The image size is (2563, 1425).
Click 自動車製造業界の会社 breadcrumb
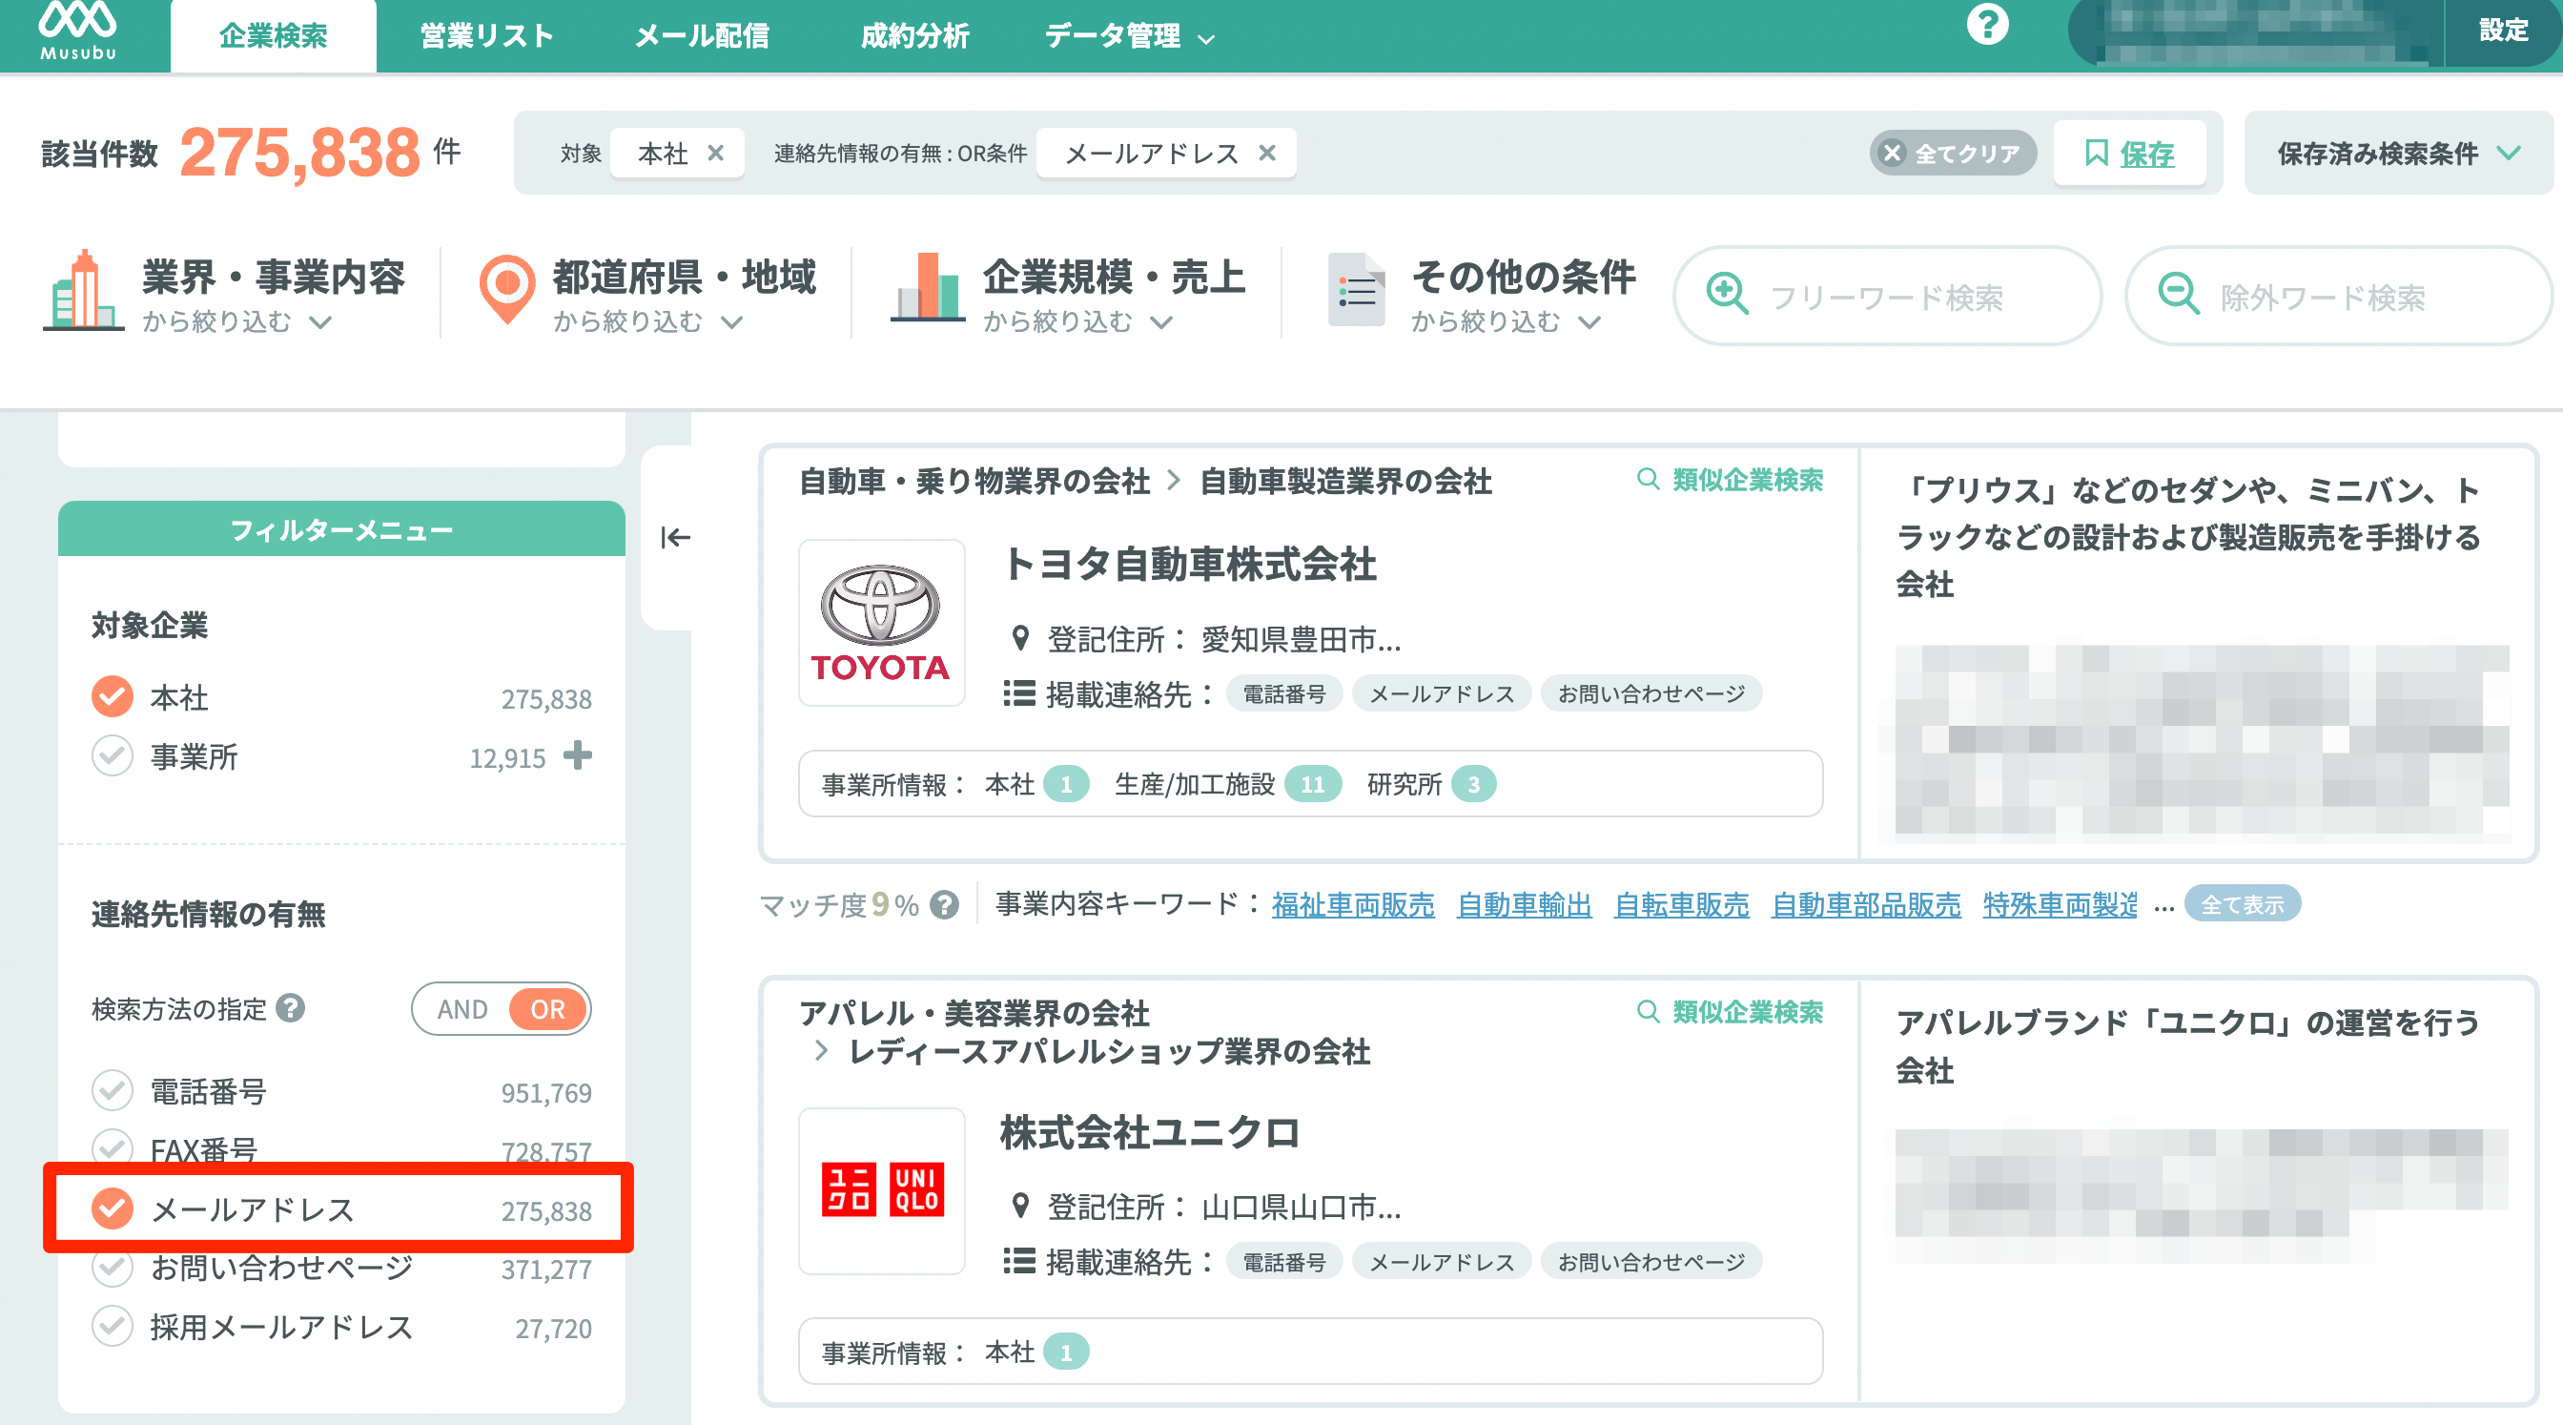1345,482
